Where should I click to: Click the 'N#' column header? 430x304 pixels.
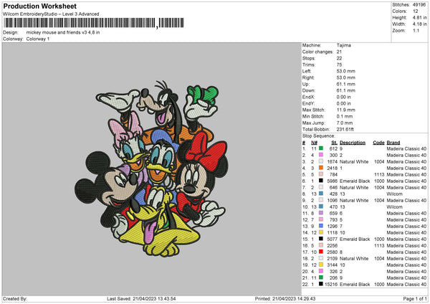point(315,143)
